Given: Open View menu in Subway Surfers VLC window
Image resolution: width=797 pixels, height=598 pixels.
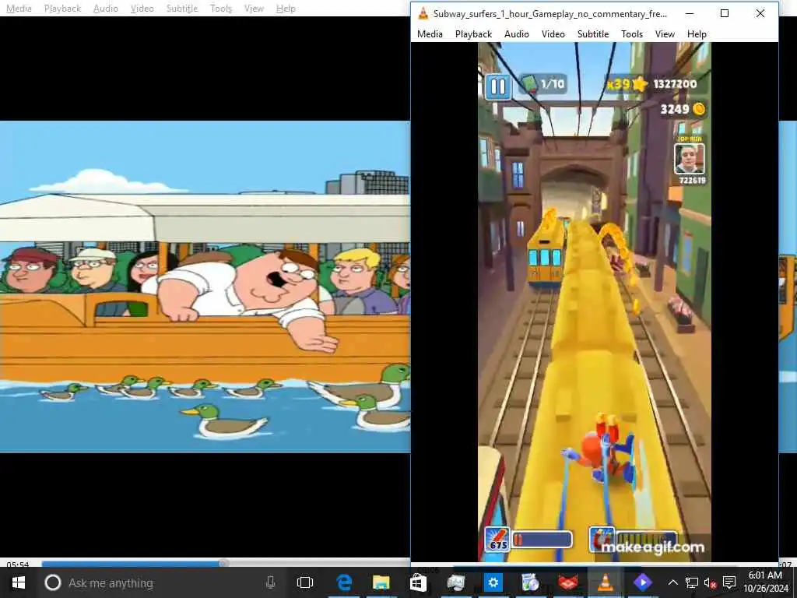Looking at the screenshot, I should point(665,34).
